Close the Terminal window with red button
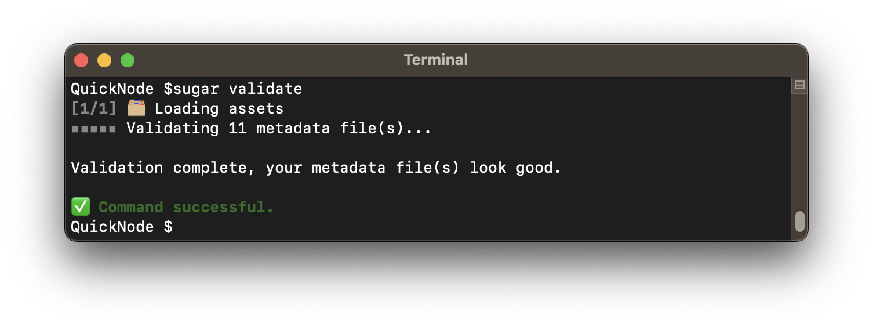 point(81,60)
